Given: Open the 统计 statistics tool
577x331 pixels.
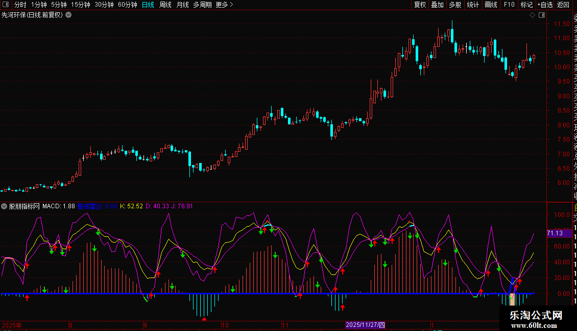Looking at the screenshot, I should pos(473,5).
